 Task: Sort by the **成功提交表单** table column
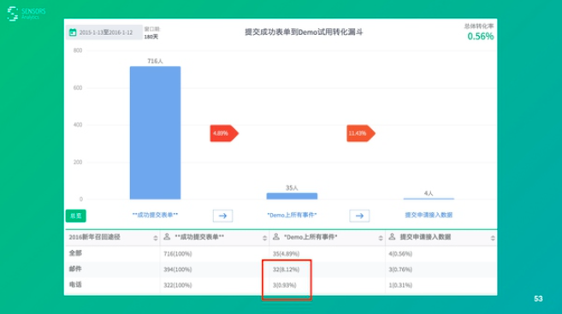[x=264, y=238]
